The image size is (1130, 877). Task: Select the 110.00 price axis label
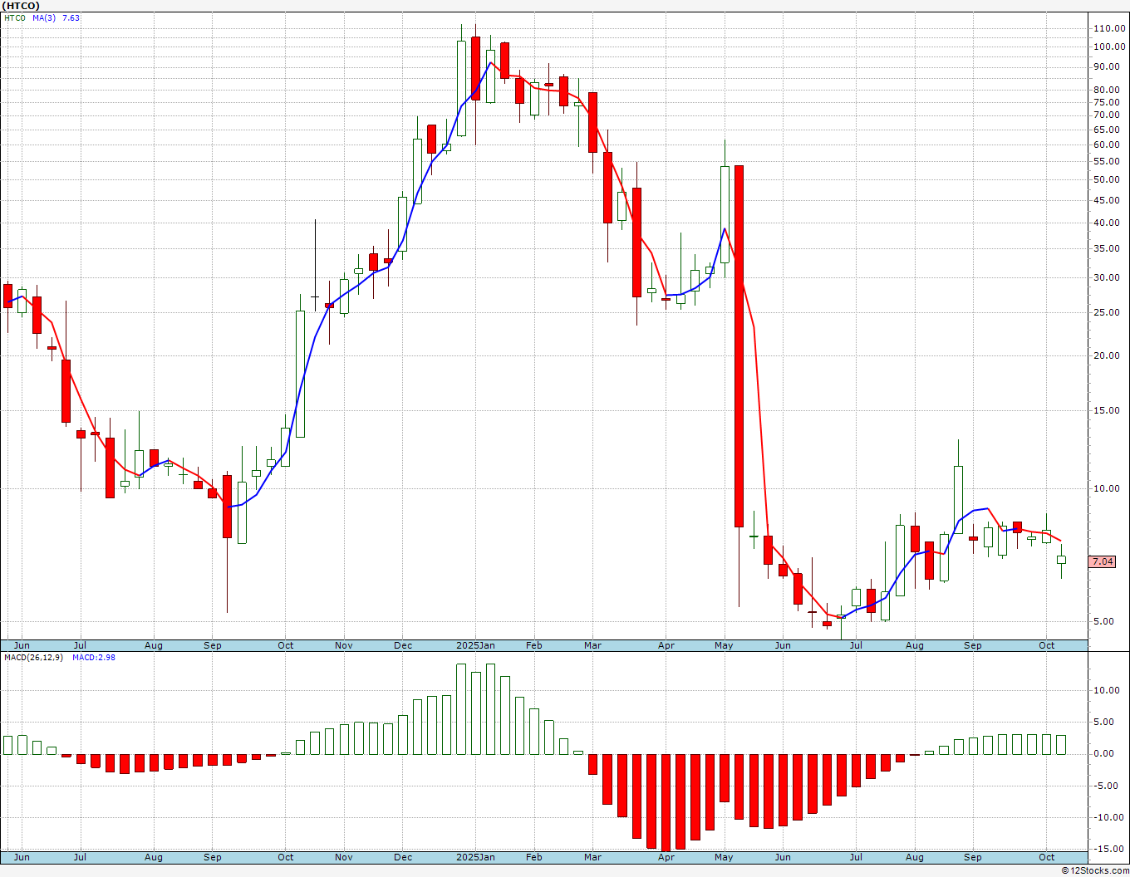pos(1109,28)
